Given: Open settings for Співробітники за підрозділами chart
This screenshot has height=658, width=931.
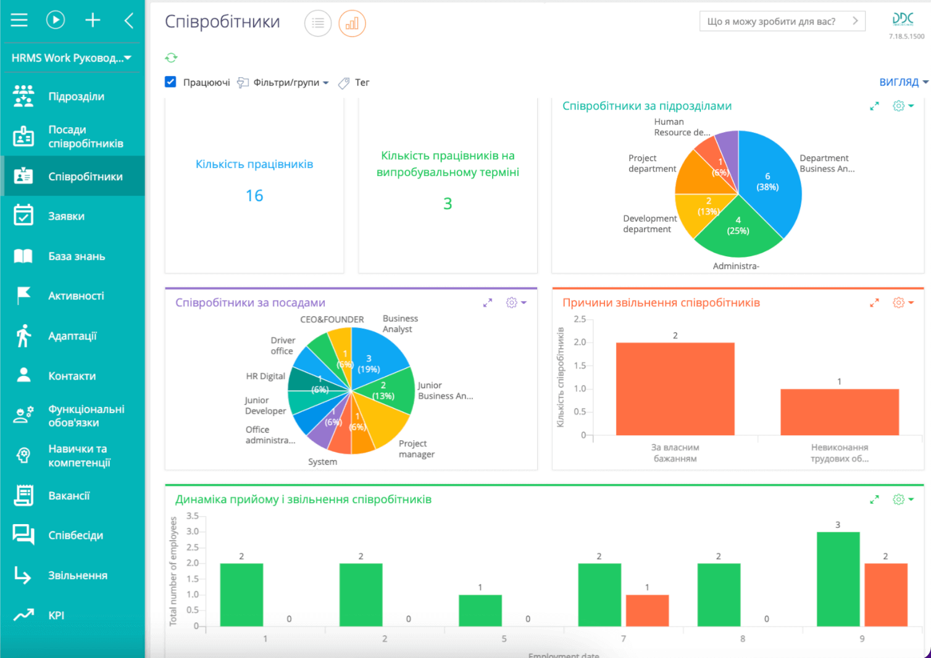Looking at the screenshot, I should tap(898, 106).
